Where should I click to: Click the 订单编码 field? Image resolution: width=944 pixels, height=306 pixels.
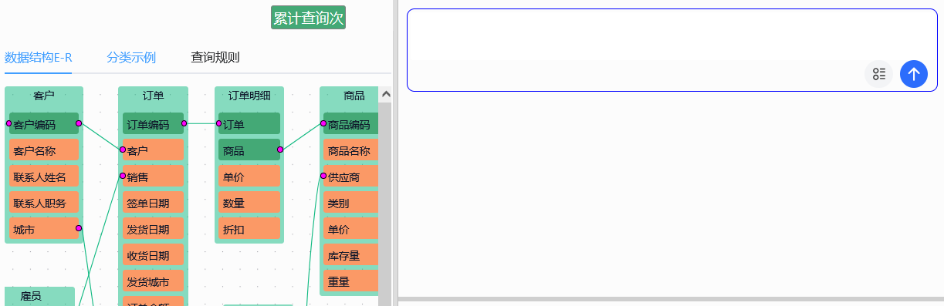click(x=153, y=123)
